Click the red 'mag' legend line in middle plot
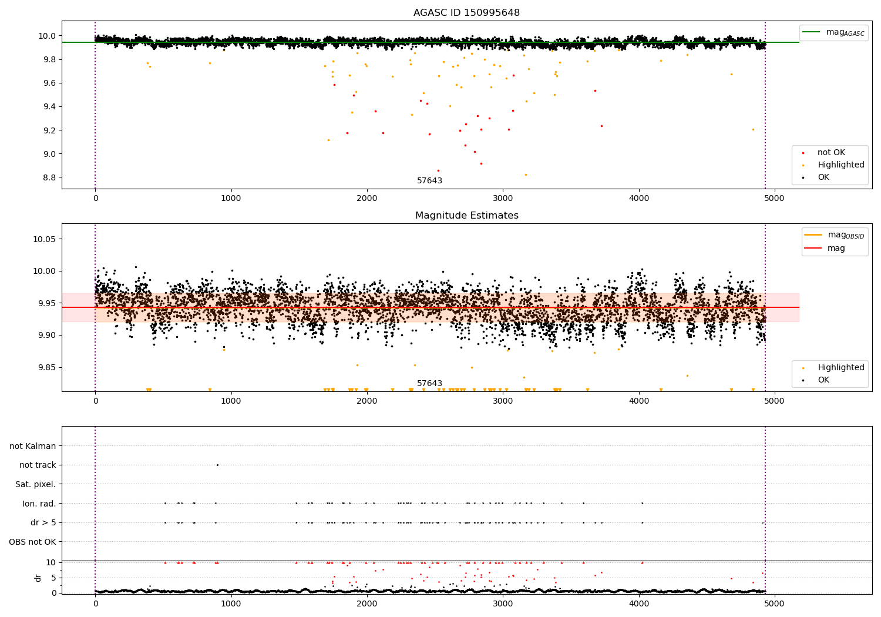The height and width of the screenshot is (617, 881). pos(813,249)
